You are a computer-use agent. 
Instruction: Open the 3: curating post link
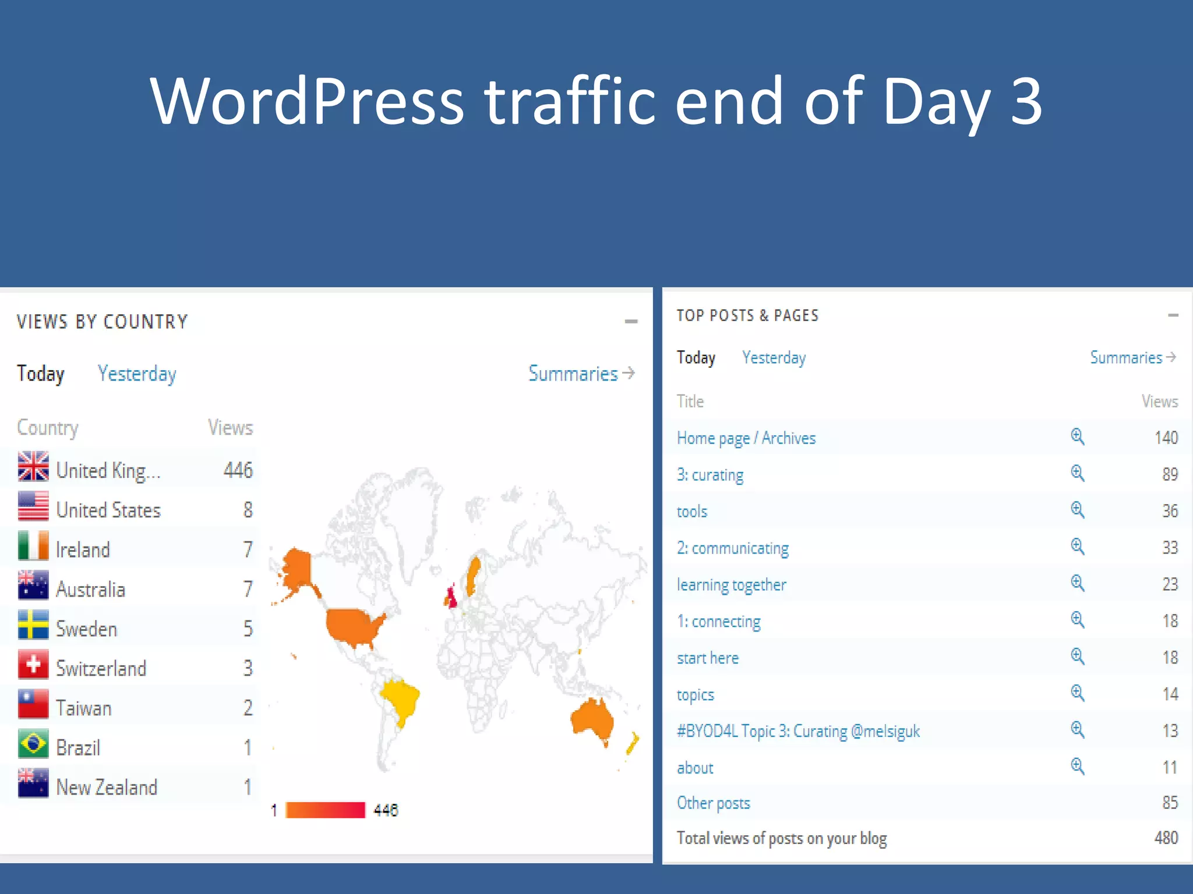click(710, 475)
